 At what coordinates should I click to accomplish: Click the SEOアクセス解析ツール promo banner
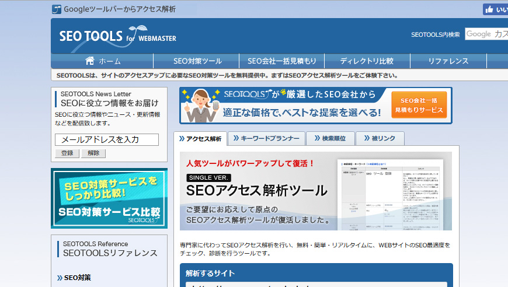(x=315, y=191)
